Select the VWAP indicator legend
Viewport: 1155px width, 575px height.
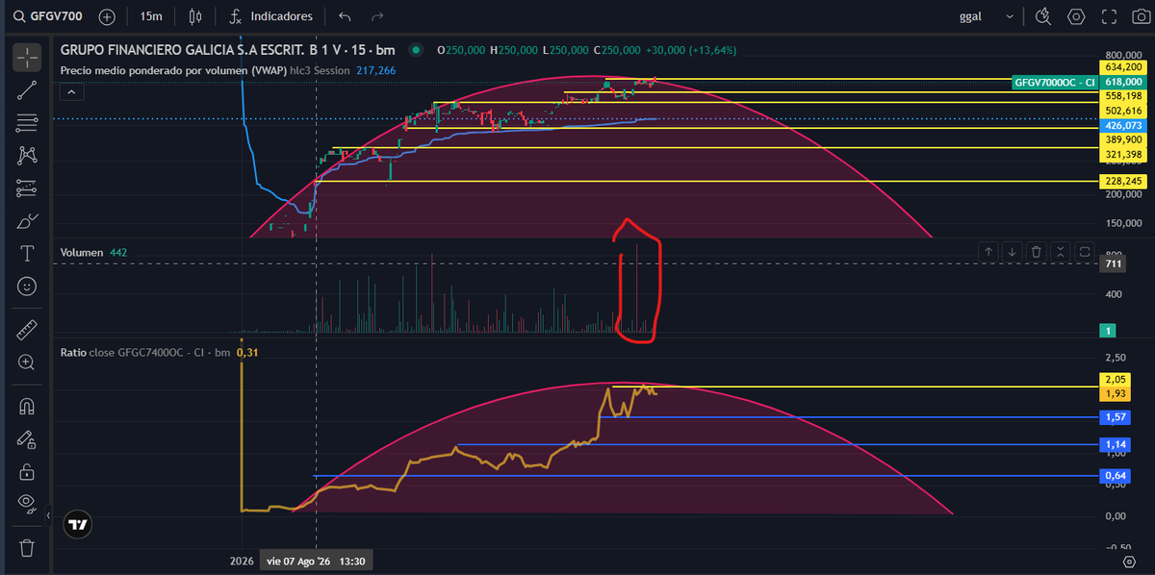(x=227, y=70)
